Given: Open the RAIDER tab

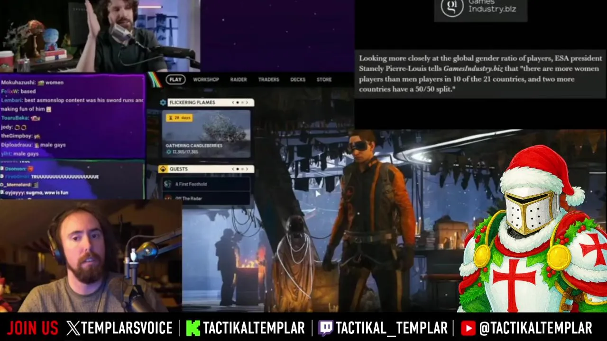Looking at the screenshot, I should (239, 80).
